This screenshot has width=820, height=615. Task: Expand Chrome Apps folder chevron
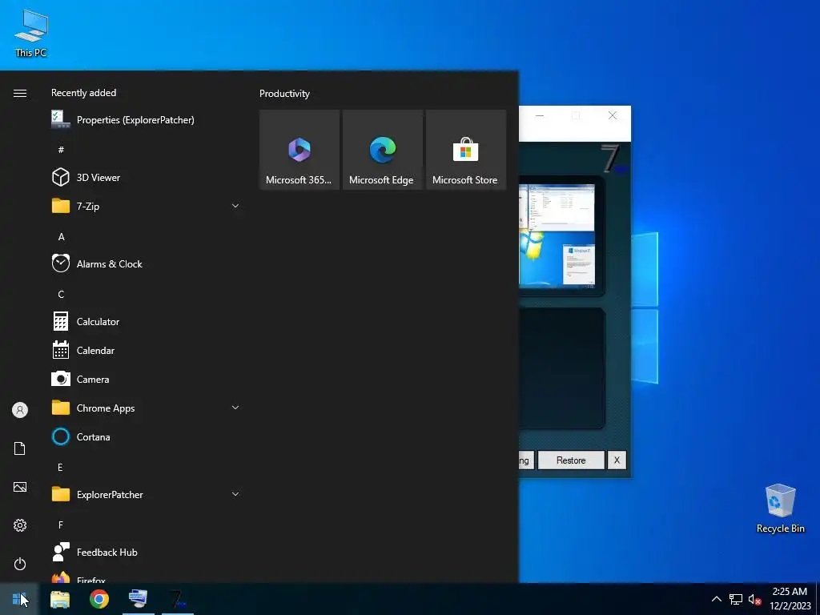[235, 408]
